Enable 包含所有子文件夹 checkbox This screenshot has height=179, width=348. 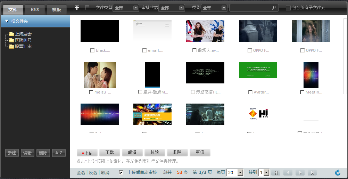288,8
